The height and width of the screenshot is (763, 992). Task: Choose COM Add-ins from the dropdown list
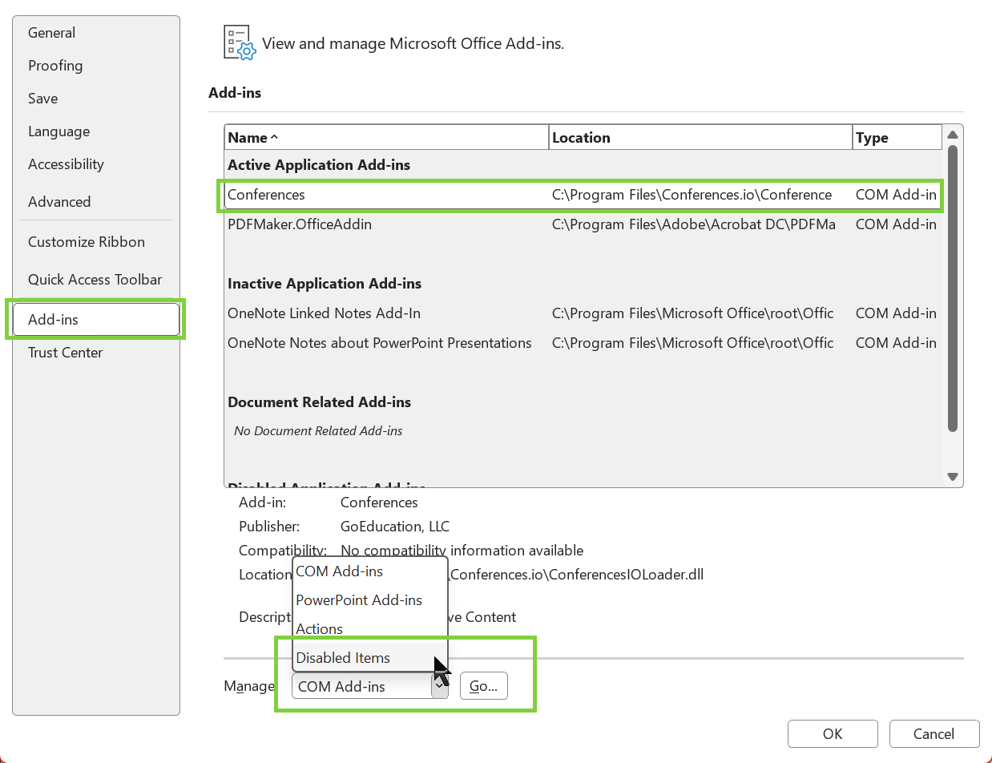coord(369,571)
